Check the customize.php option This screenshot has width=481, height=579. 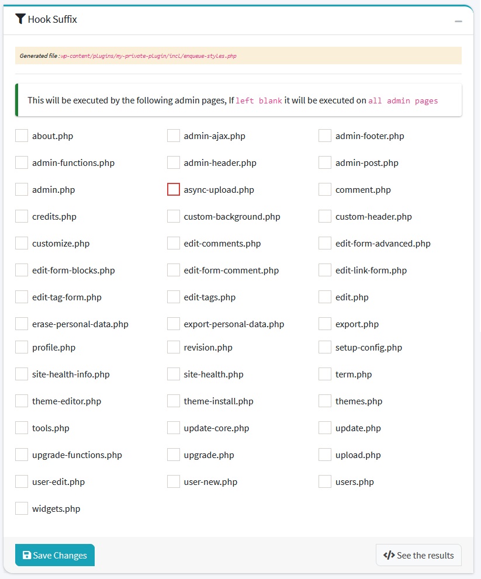[22, 244]
